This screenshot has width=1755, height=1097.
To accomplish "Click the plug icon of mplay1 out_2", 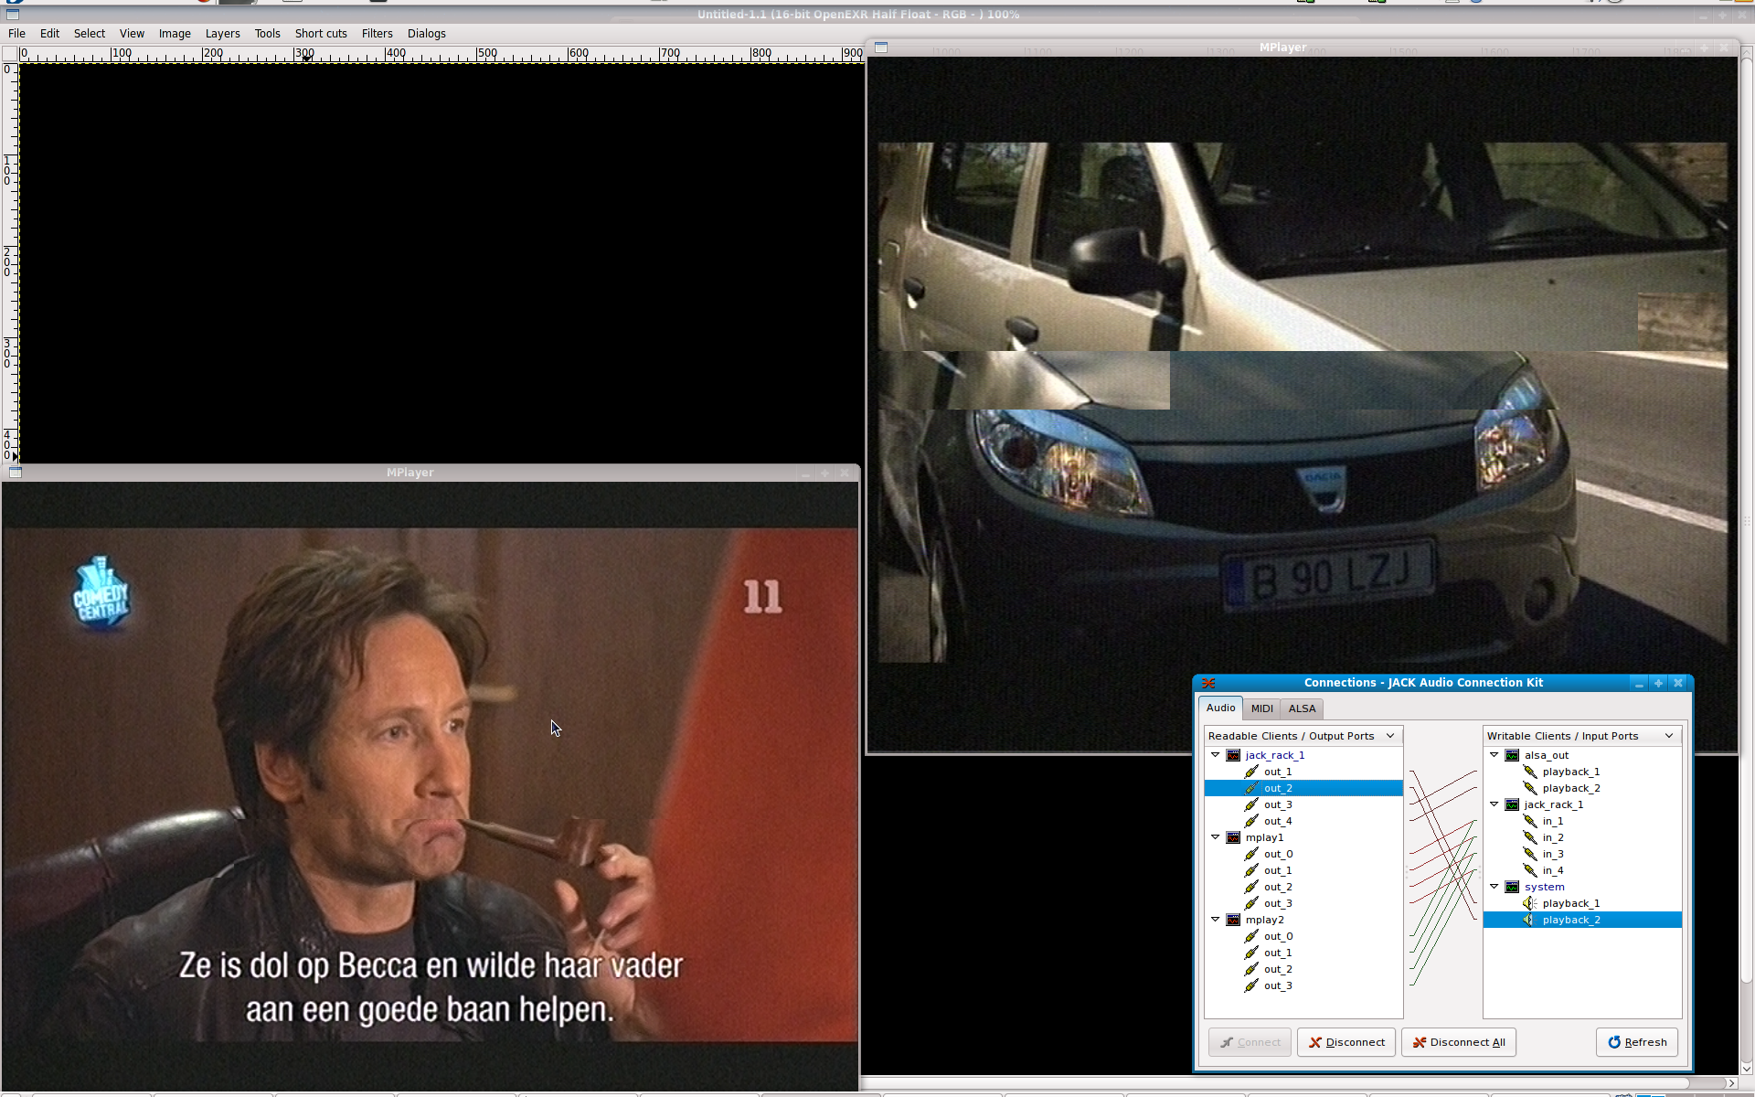I will [1251, 887].
